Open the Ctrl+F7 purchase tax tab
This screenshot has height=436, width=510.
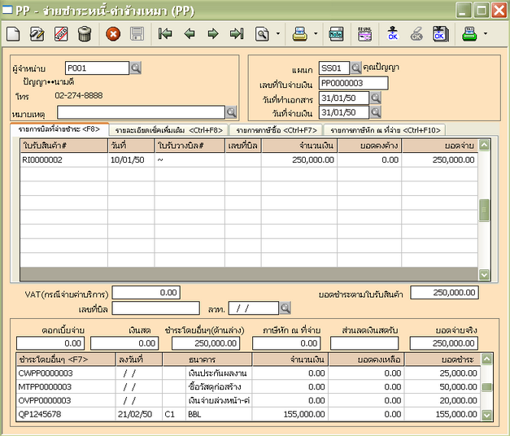click(276, 129)
